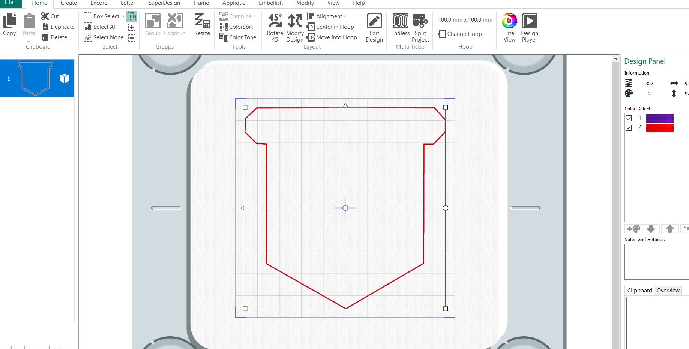This screenshot has height=349, width=689.
Task: Switch to the Encore tab
Action: tap(99, 3)
